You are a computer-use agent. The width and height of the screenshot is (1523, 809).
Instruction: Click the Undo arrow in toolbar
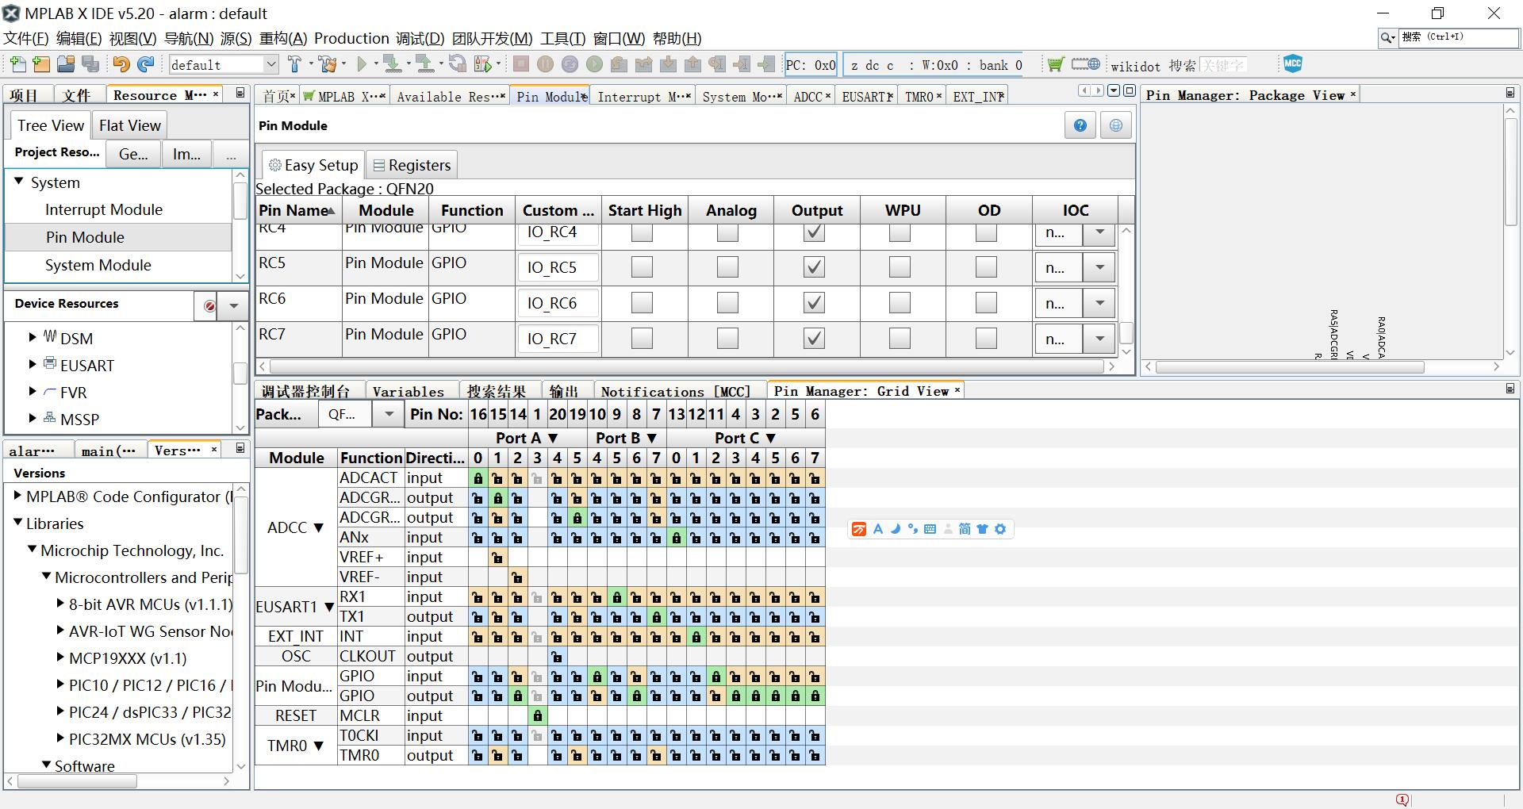121,64
